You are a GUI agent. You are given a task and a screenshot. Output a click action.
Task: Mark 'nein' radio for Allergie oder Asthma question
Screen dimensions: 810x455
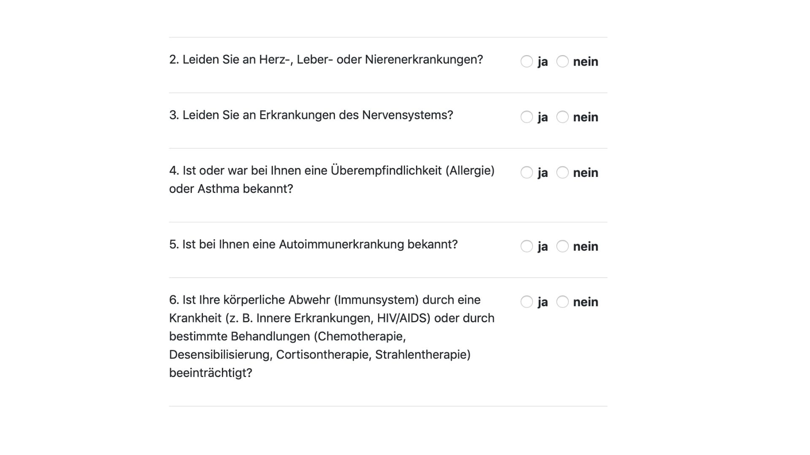tap(562, 173)
